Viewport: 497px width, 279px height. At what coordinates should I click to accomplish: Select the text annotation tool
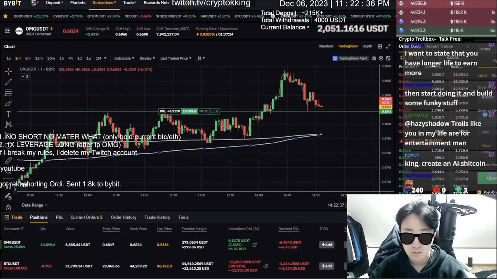click(8, 114)
